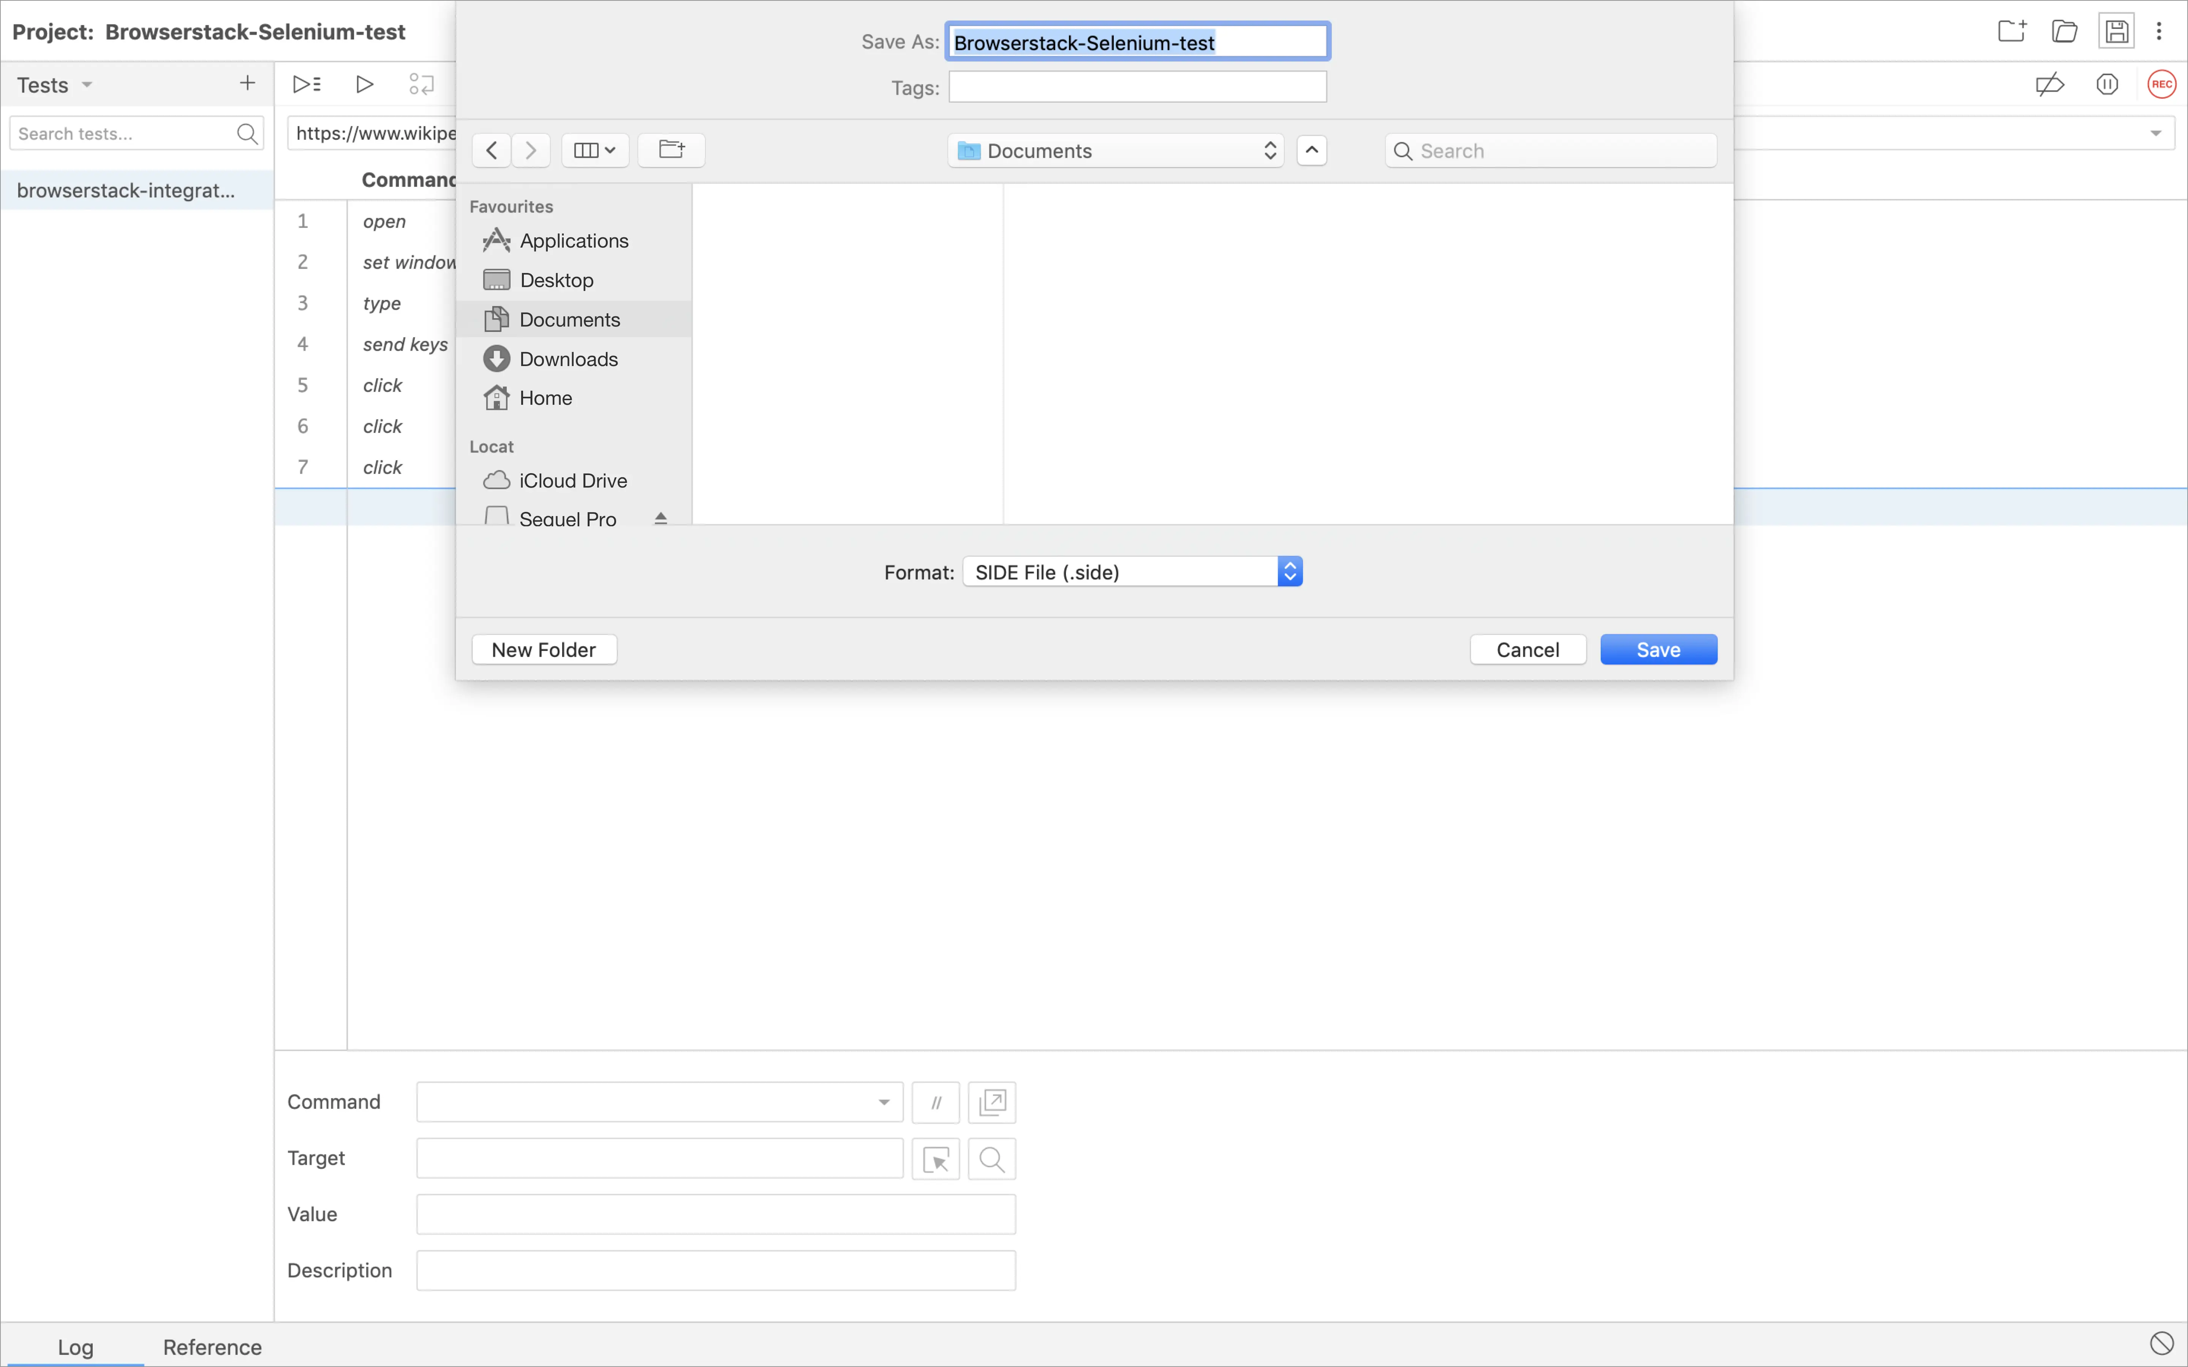Click the save project icon

coord(2116,32)
